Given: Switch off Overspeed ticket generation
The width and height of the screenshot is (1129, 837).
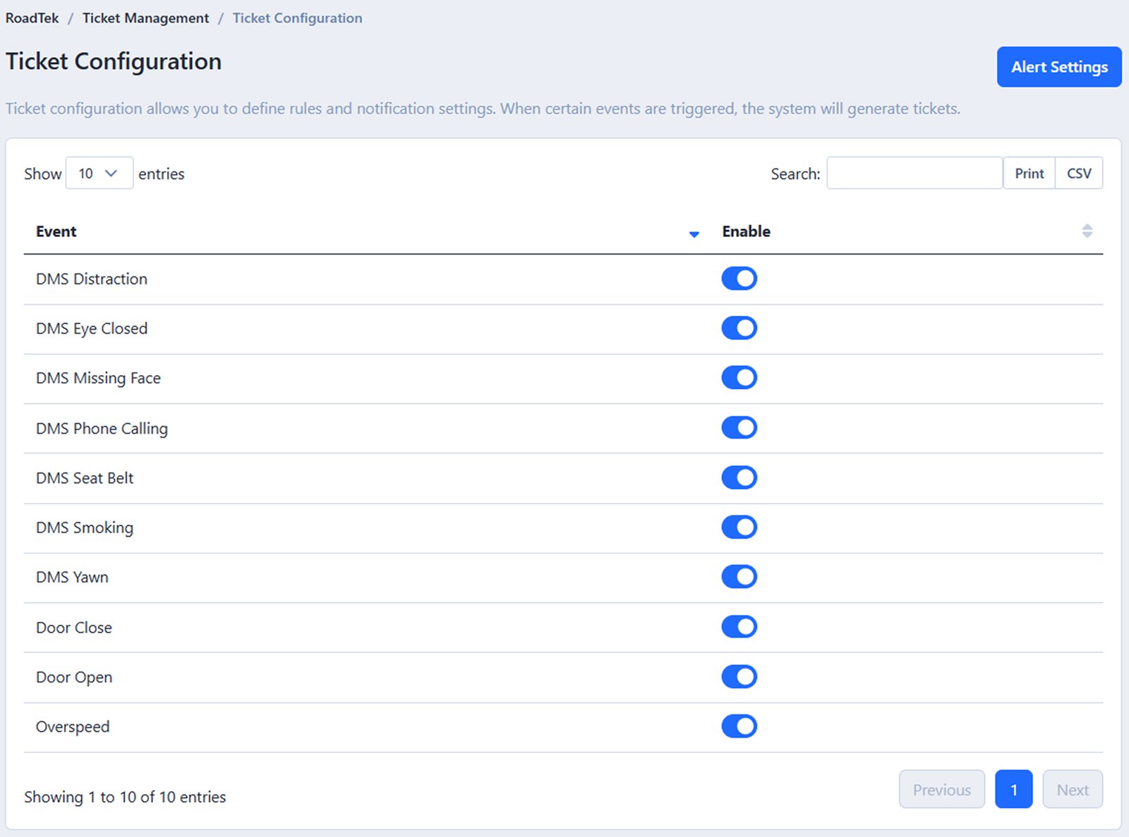Looking at the screenshot, I should tap(739, 726).
